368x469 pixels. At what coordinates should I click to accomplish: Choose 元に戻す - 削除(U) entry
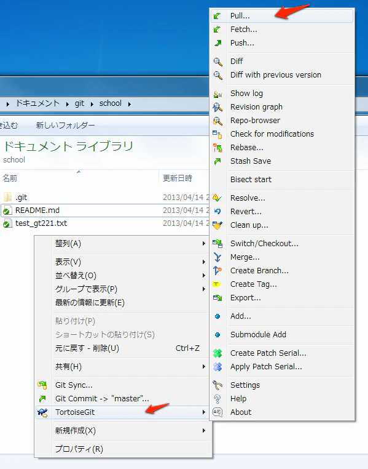tap(122, 348)
